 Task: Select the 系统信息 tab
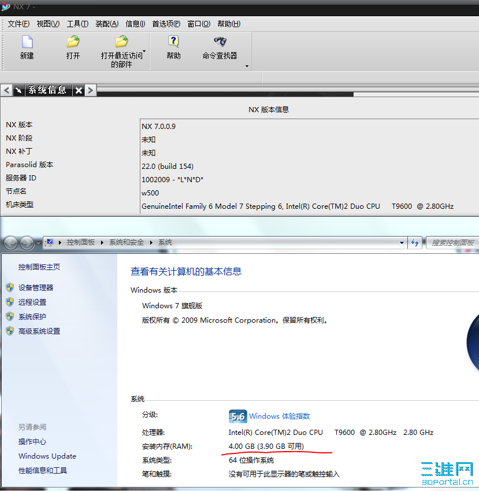click(x=48, y=90)
